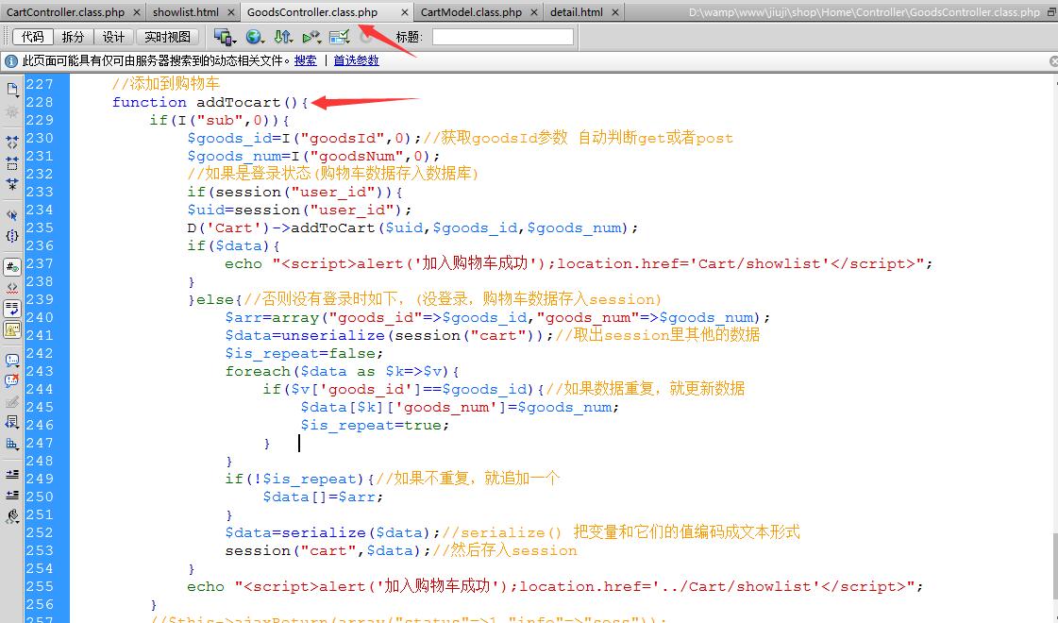Viewport: 1058px width, 623px height.
Task: Click line number 255 in gutter
Action: 40,586
